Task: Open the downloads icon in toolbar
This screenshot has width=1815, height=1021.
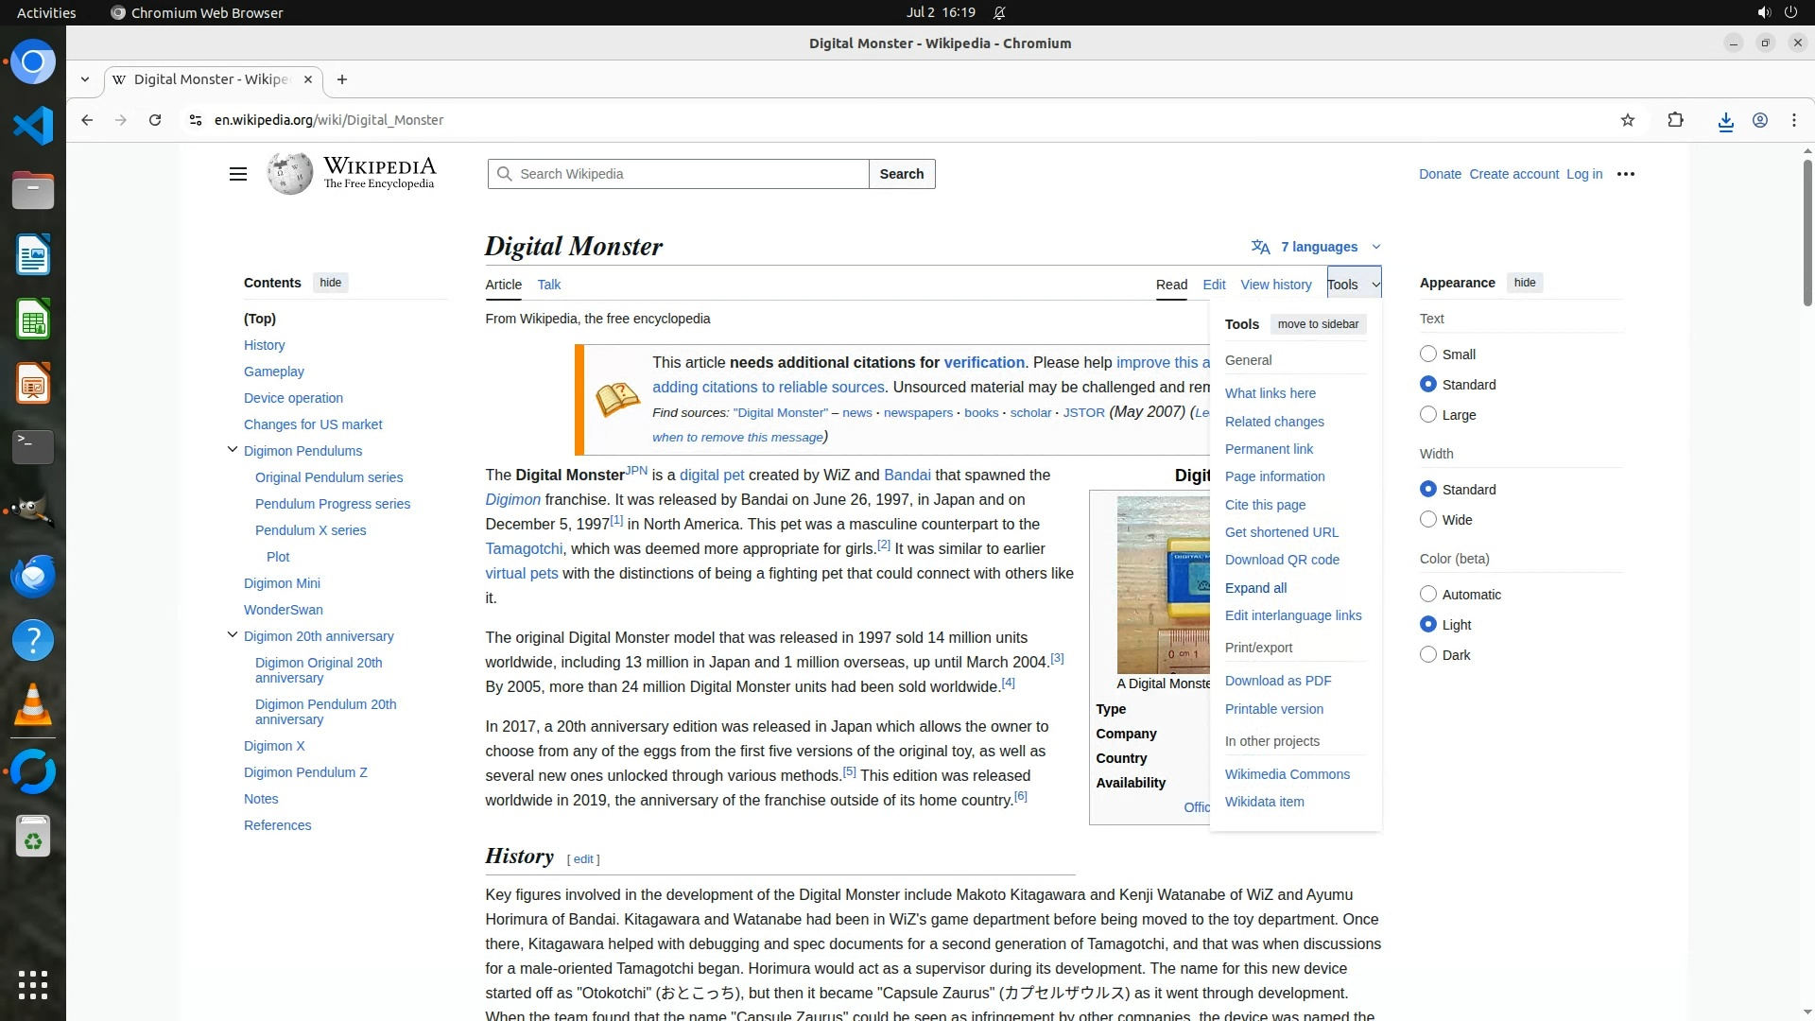Action: (x=1725, y=121)
